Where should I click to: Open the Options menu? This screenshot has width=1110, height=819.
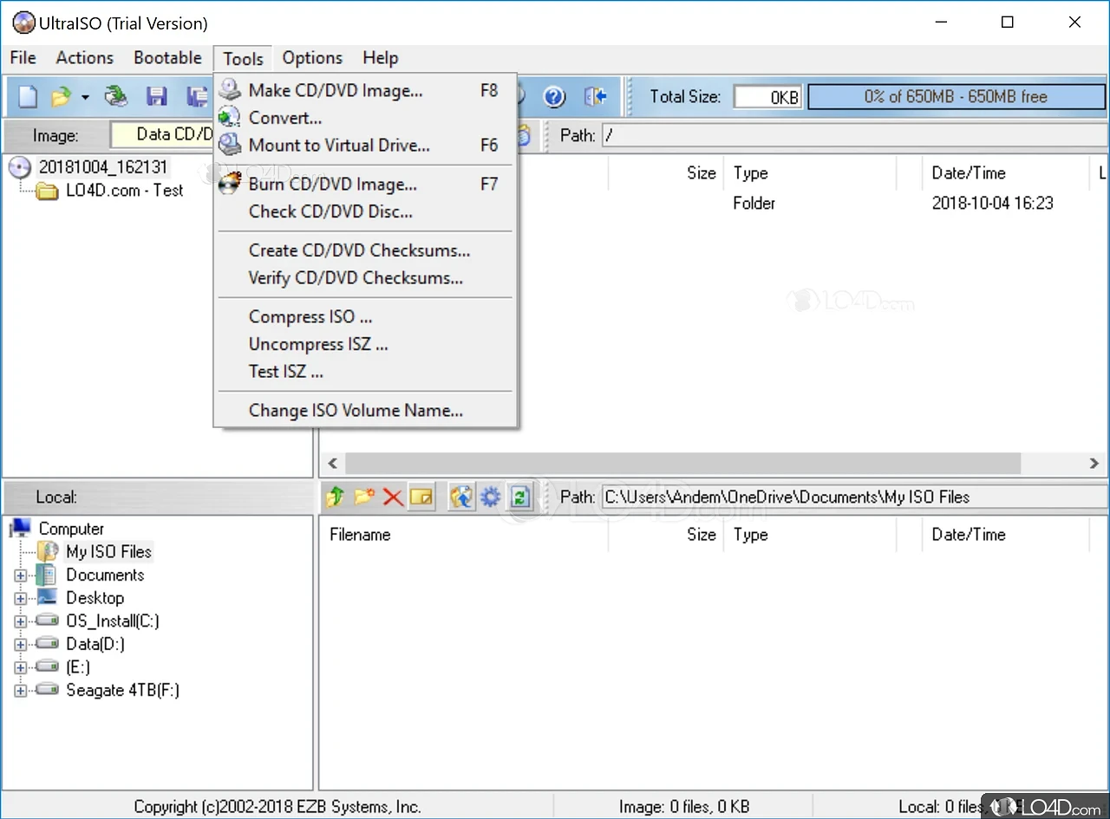(x=312, y=58)
